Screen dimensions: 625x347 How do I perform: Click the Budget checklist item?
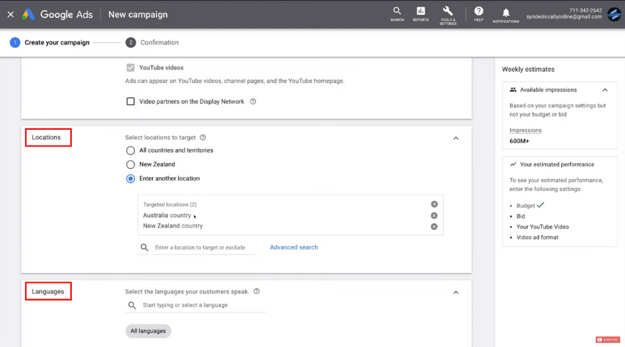click(526, 206)
